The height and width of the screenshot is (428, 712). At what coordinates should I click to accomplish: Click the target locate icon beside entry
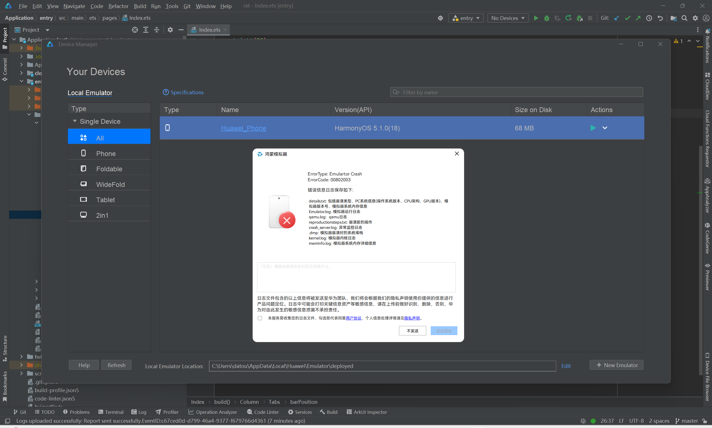[440, 18]
